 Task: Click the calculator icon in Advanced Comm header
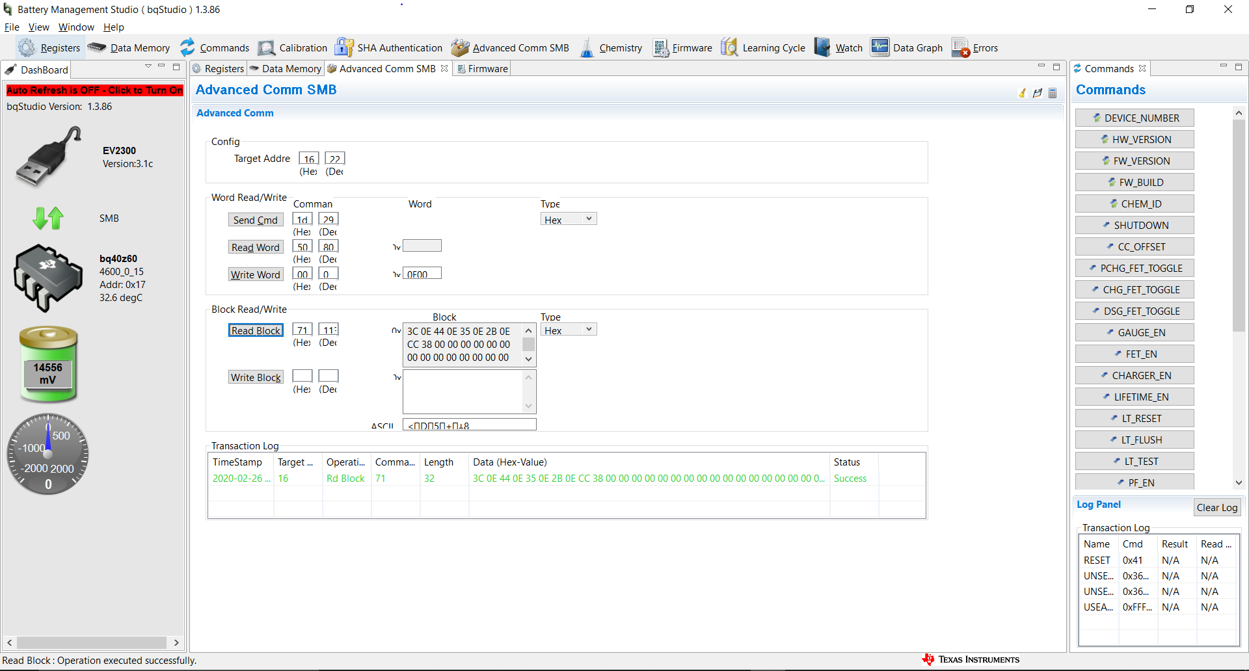(x=1053, y=93)
